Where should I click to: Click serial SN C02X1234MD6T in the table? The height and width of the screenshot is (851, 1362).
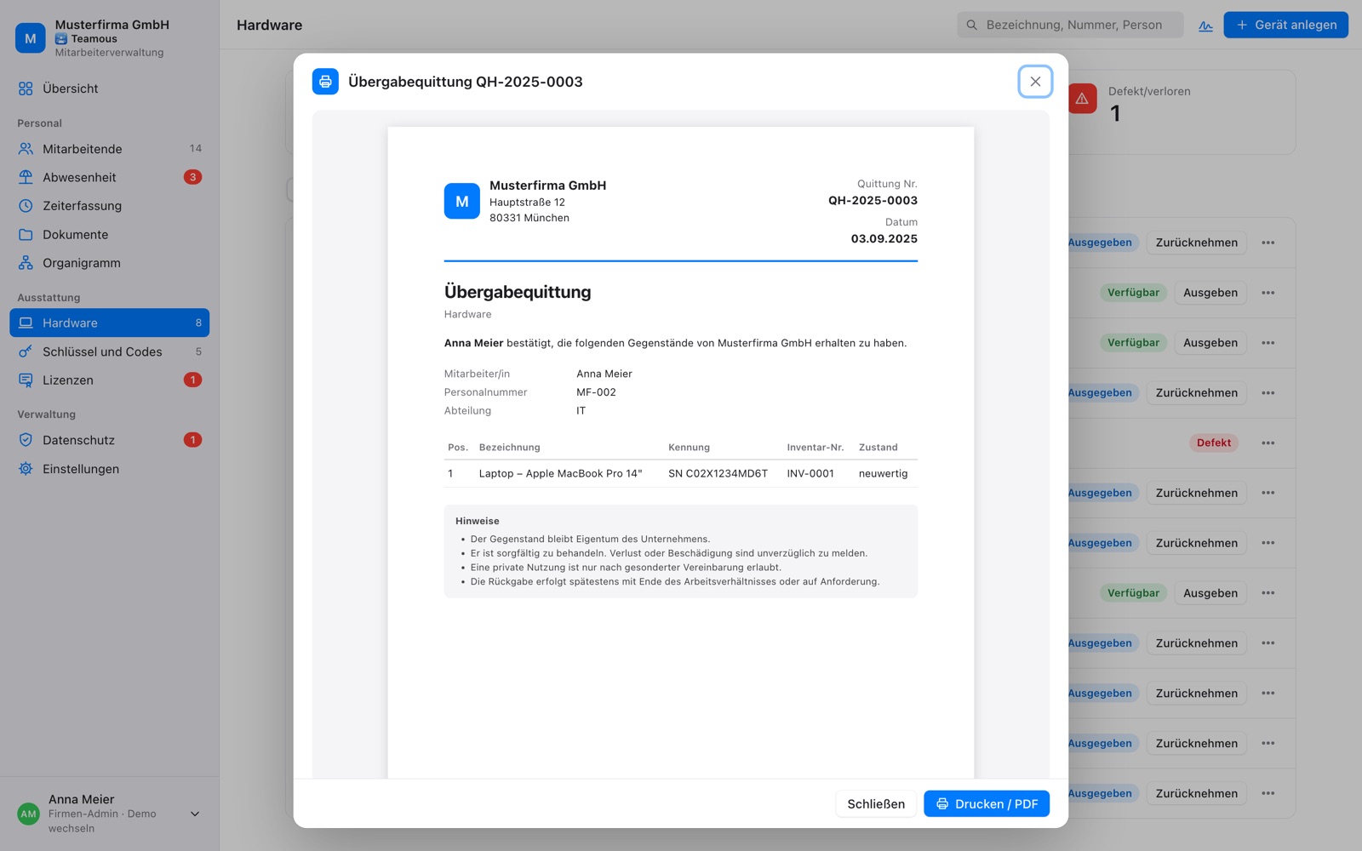(718, 473)
